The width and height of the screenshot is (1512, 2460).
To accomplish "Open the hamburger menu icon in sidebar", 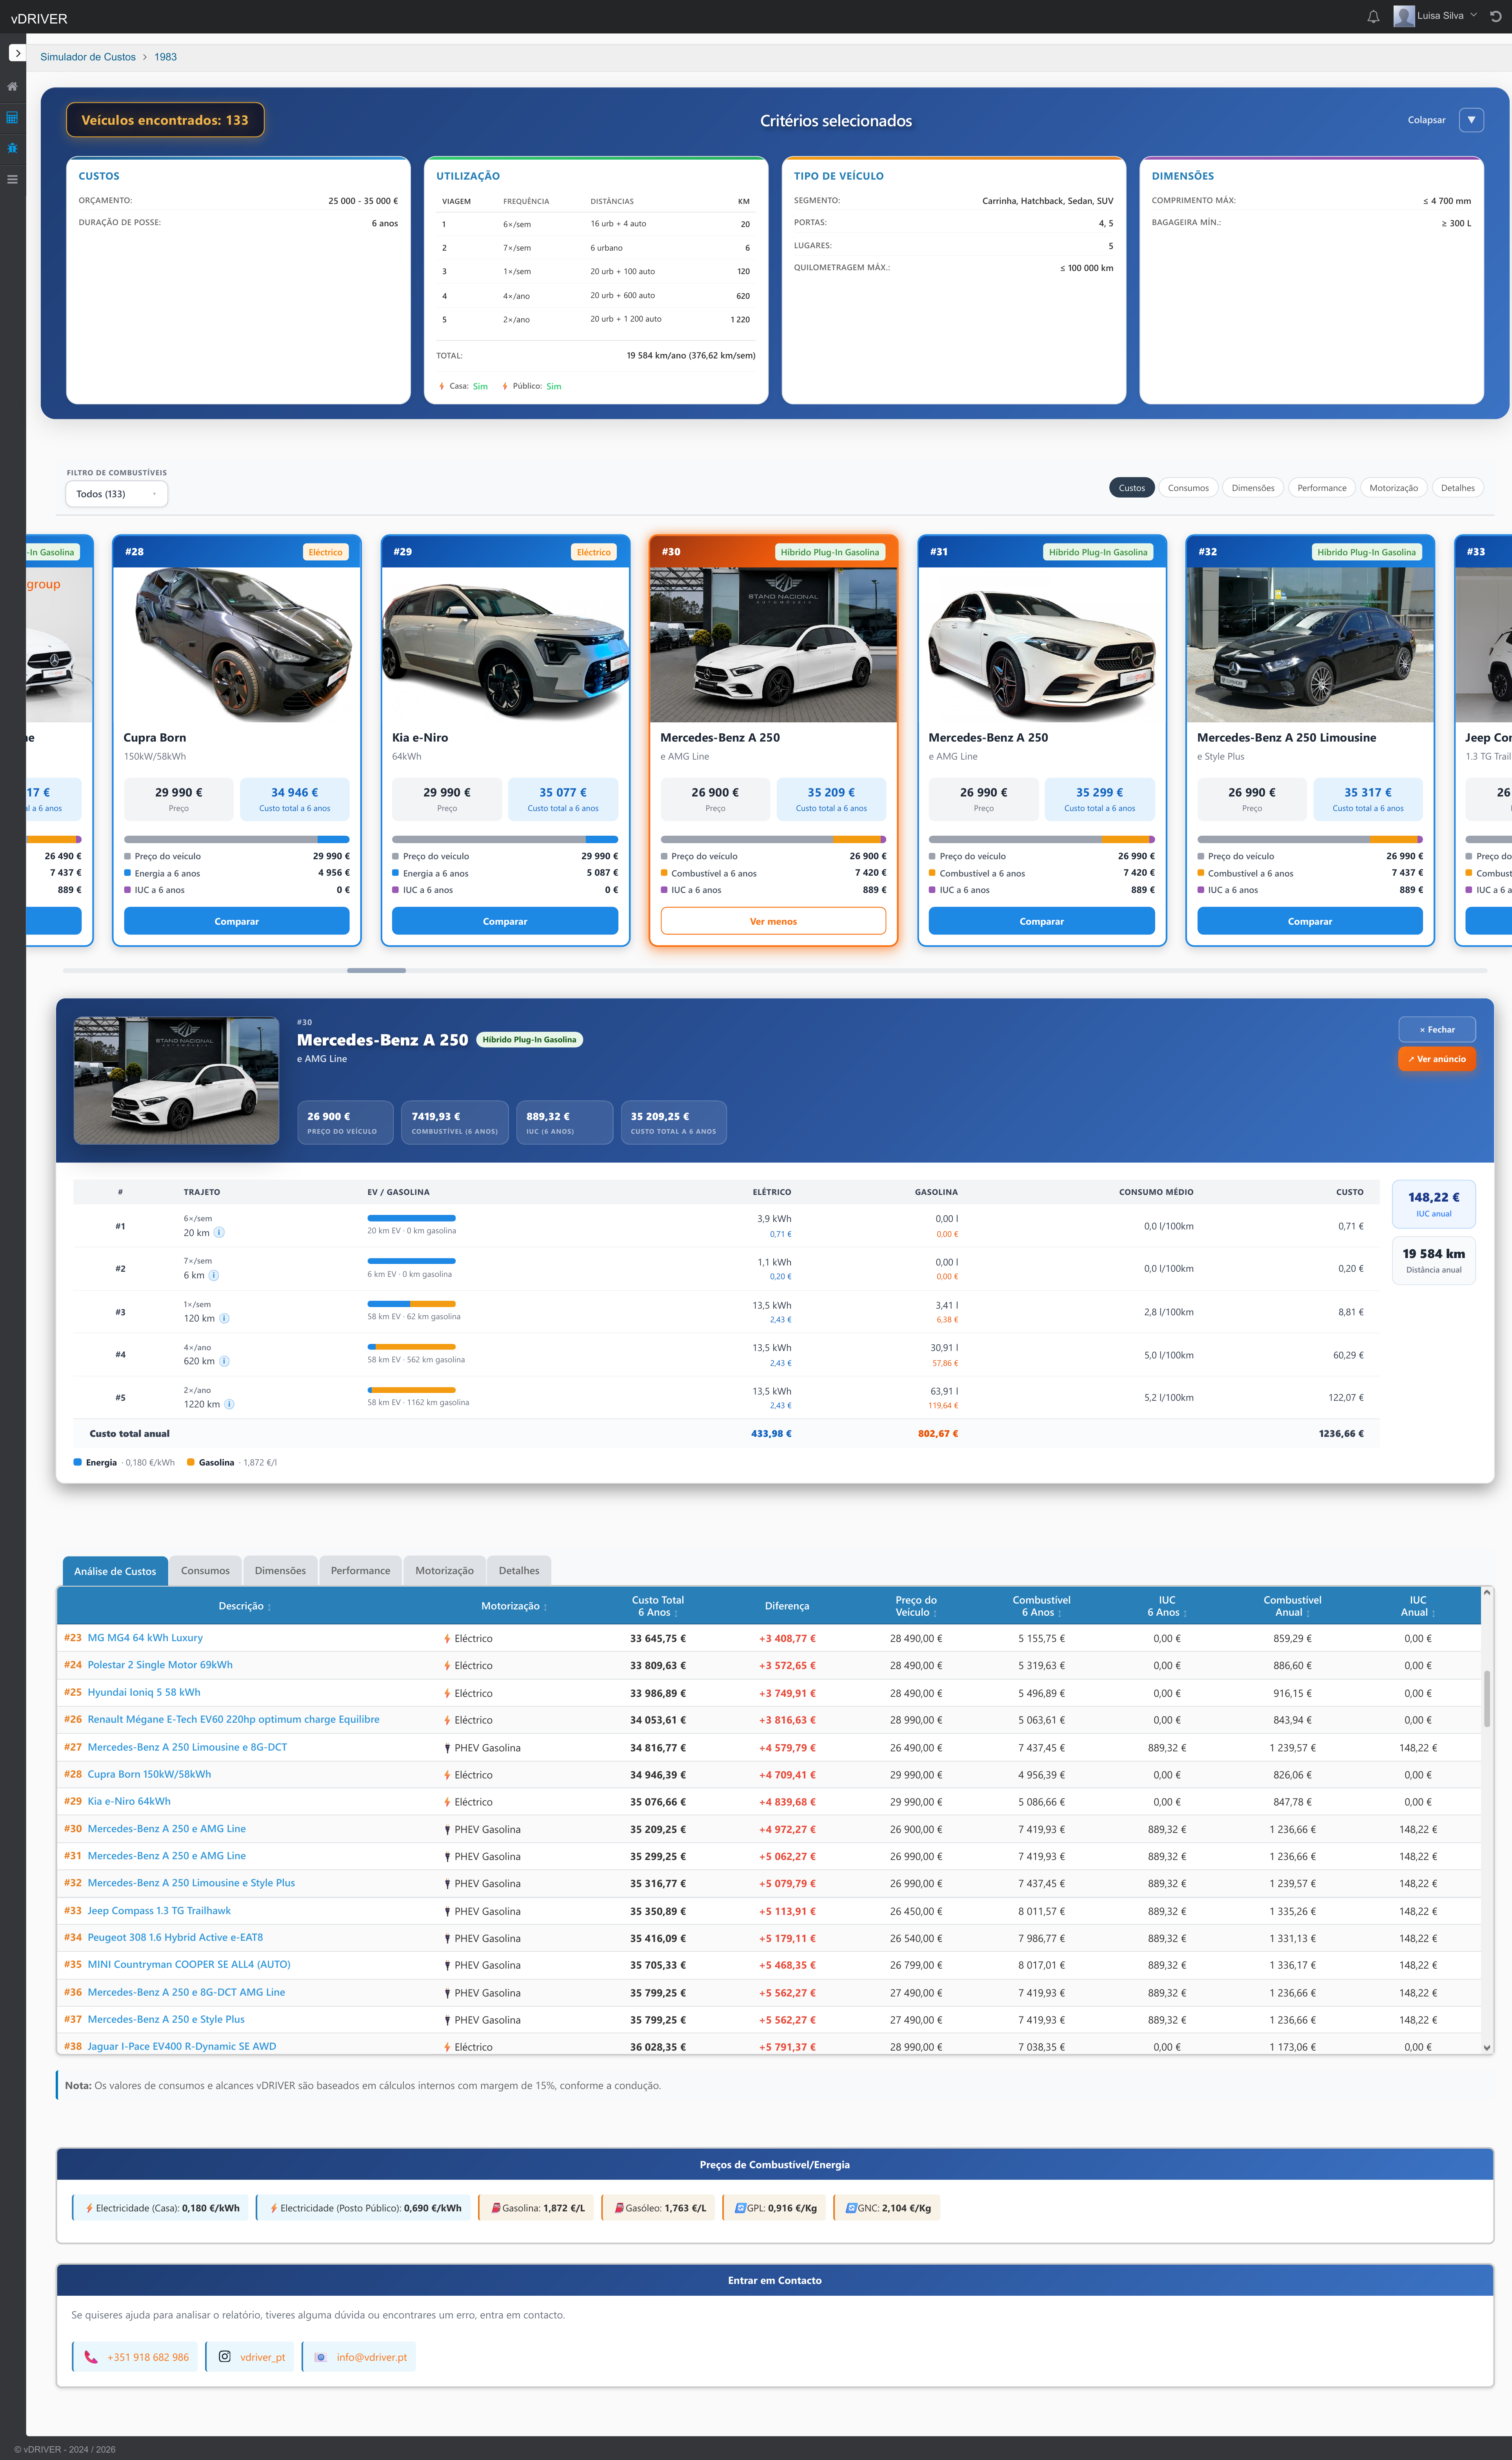I will [12, 179].
